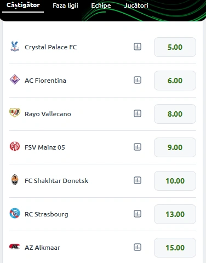Click the FSV Mainz 05 club crest
206x263 pixels.
point(15,146)
